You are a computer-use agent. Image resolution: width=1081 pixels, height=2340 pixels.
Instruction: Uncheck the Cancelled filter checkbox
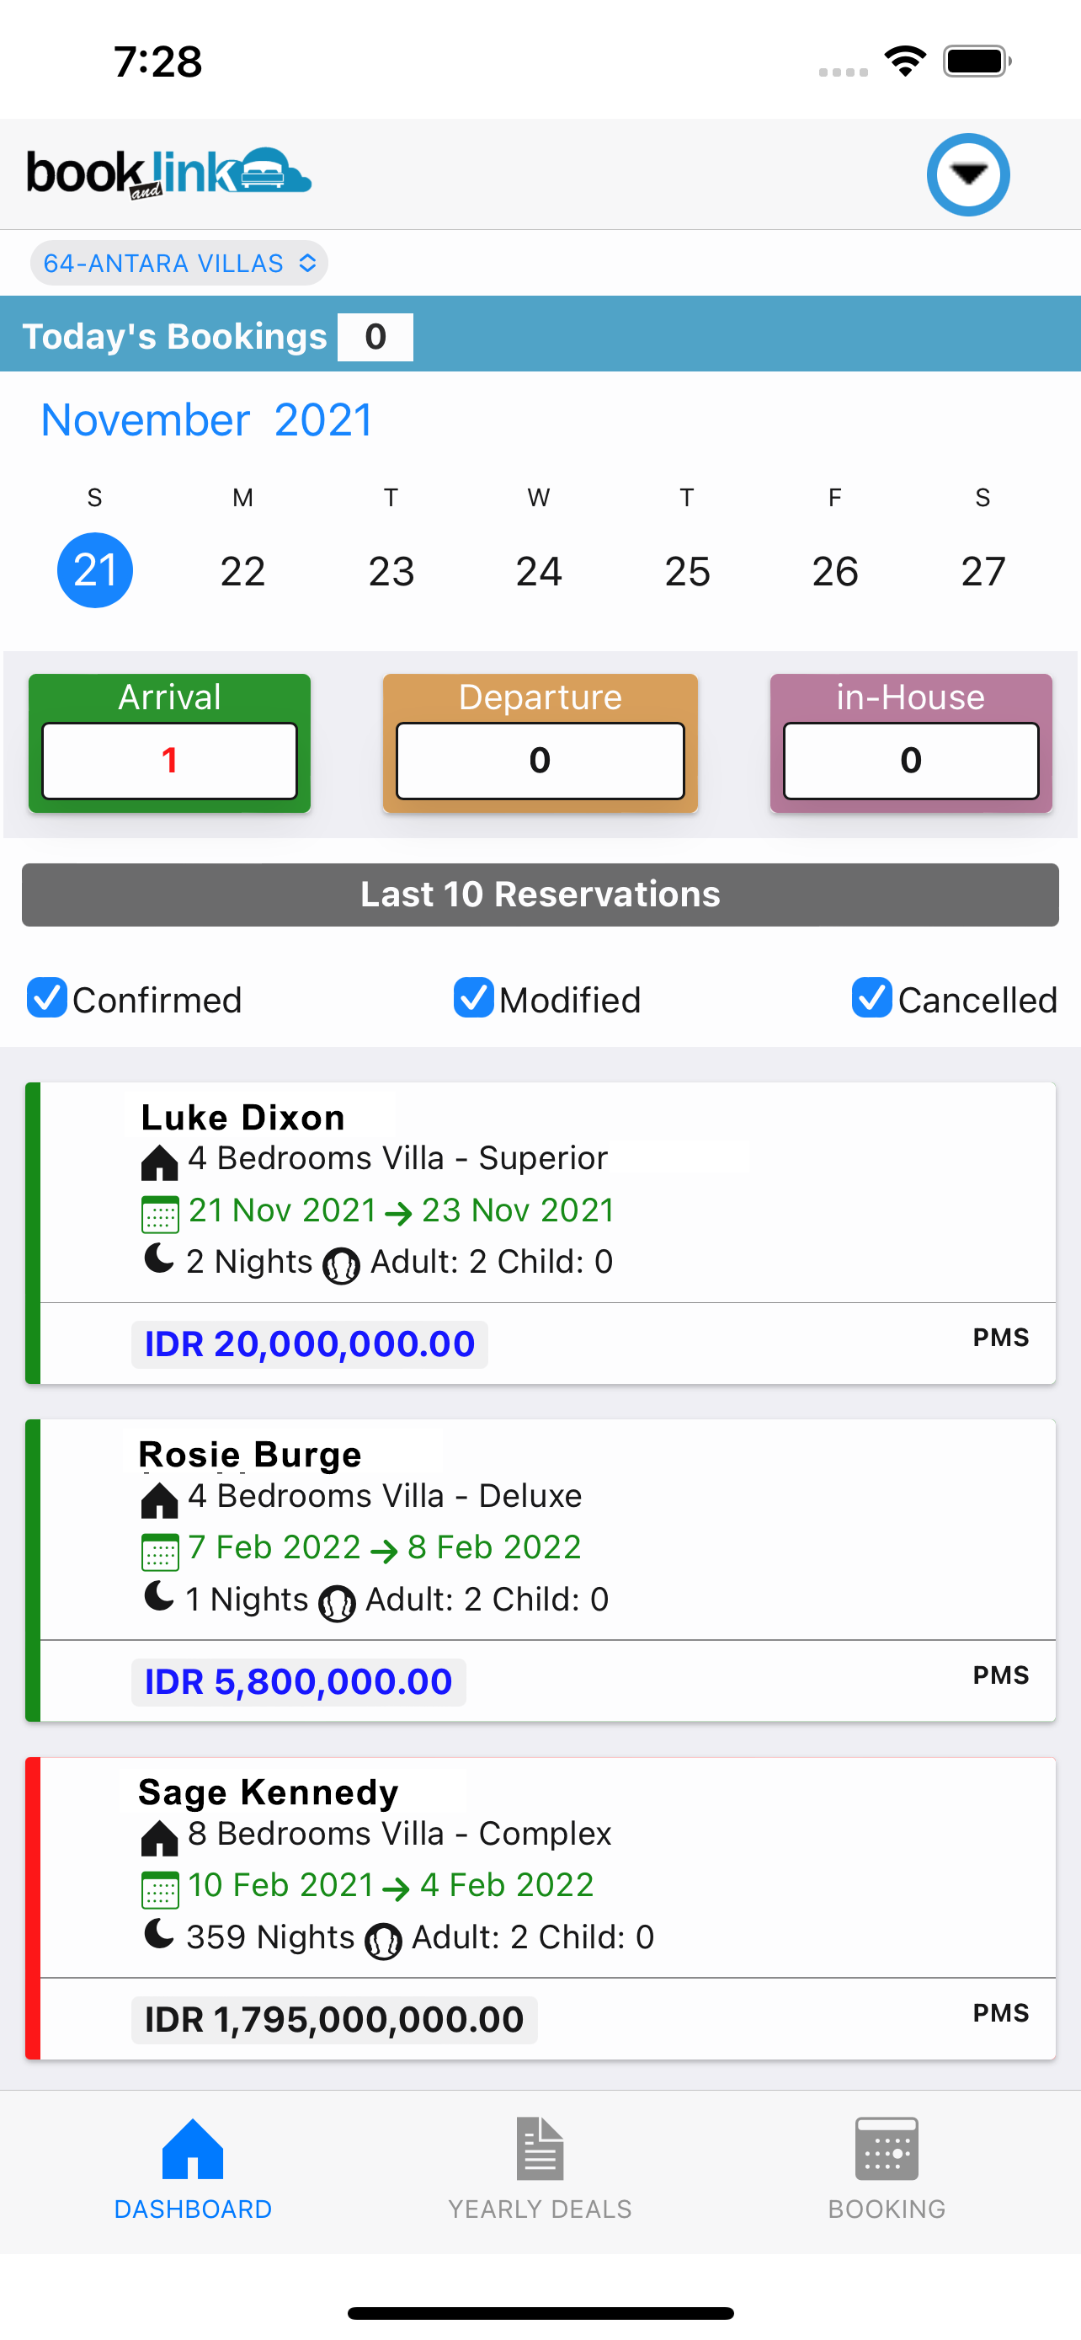(x=872, y=997)
